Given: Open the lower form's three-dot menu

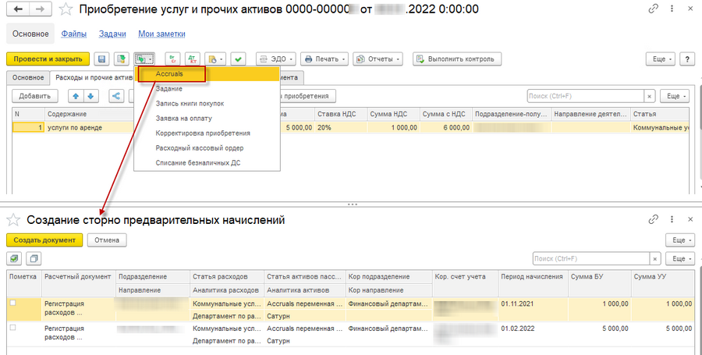Looking at the screenshot, I should (672, 219).
